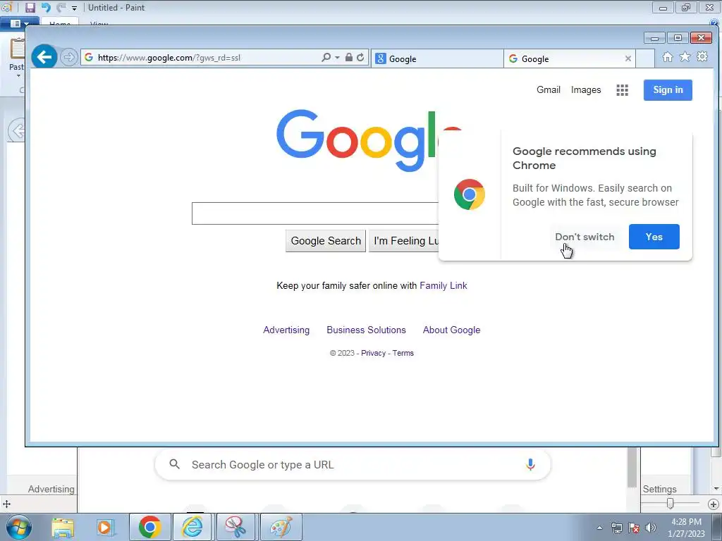This screenshot has height=541, width=722.
Task: Click the taskbar clock showing 4:28 PM
Action: [x=686, y=528]
